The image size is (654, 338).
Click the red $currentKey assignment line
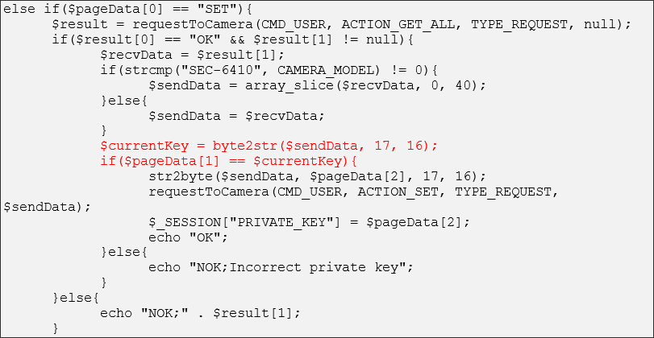(269, 146)
